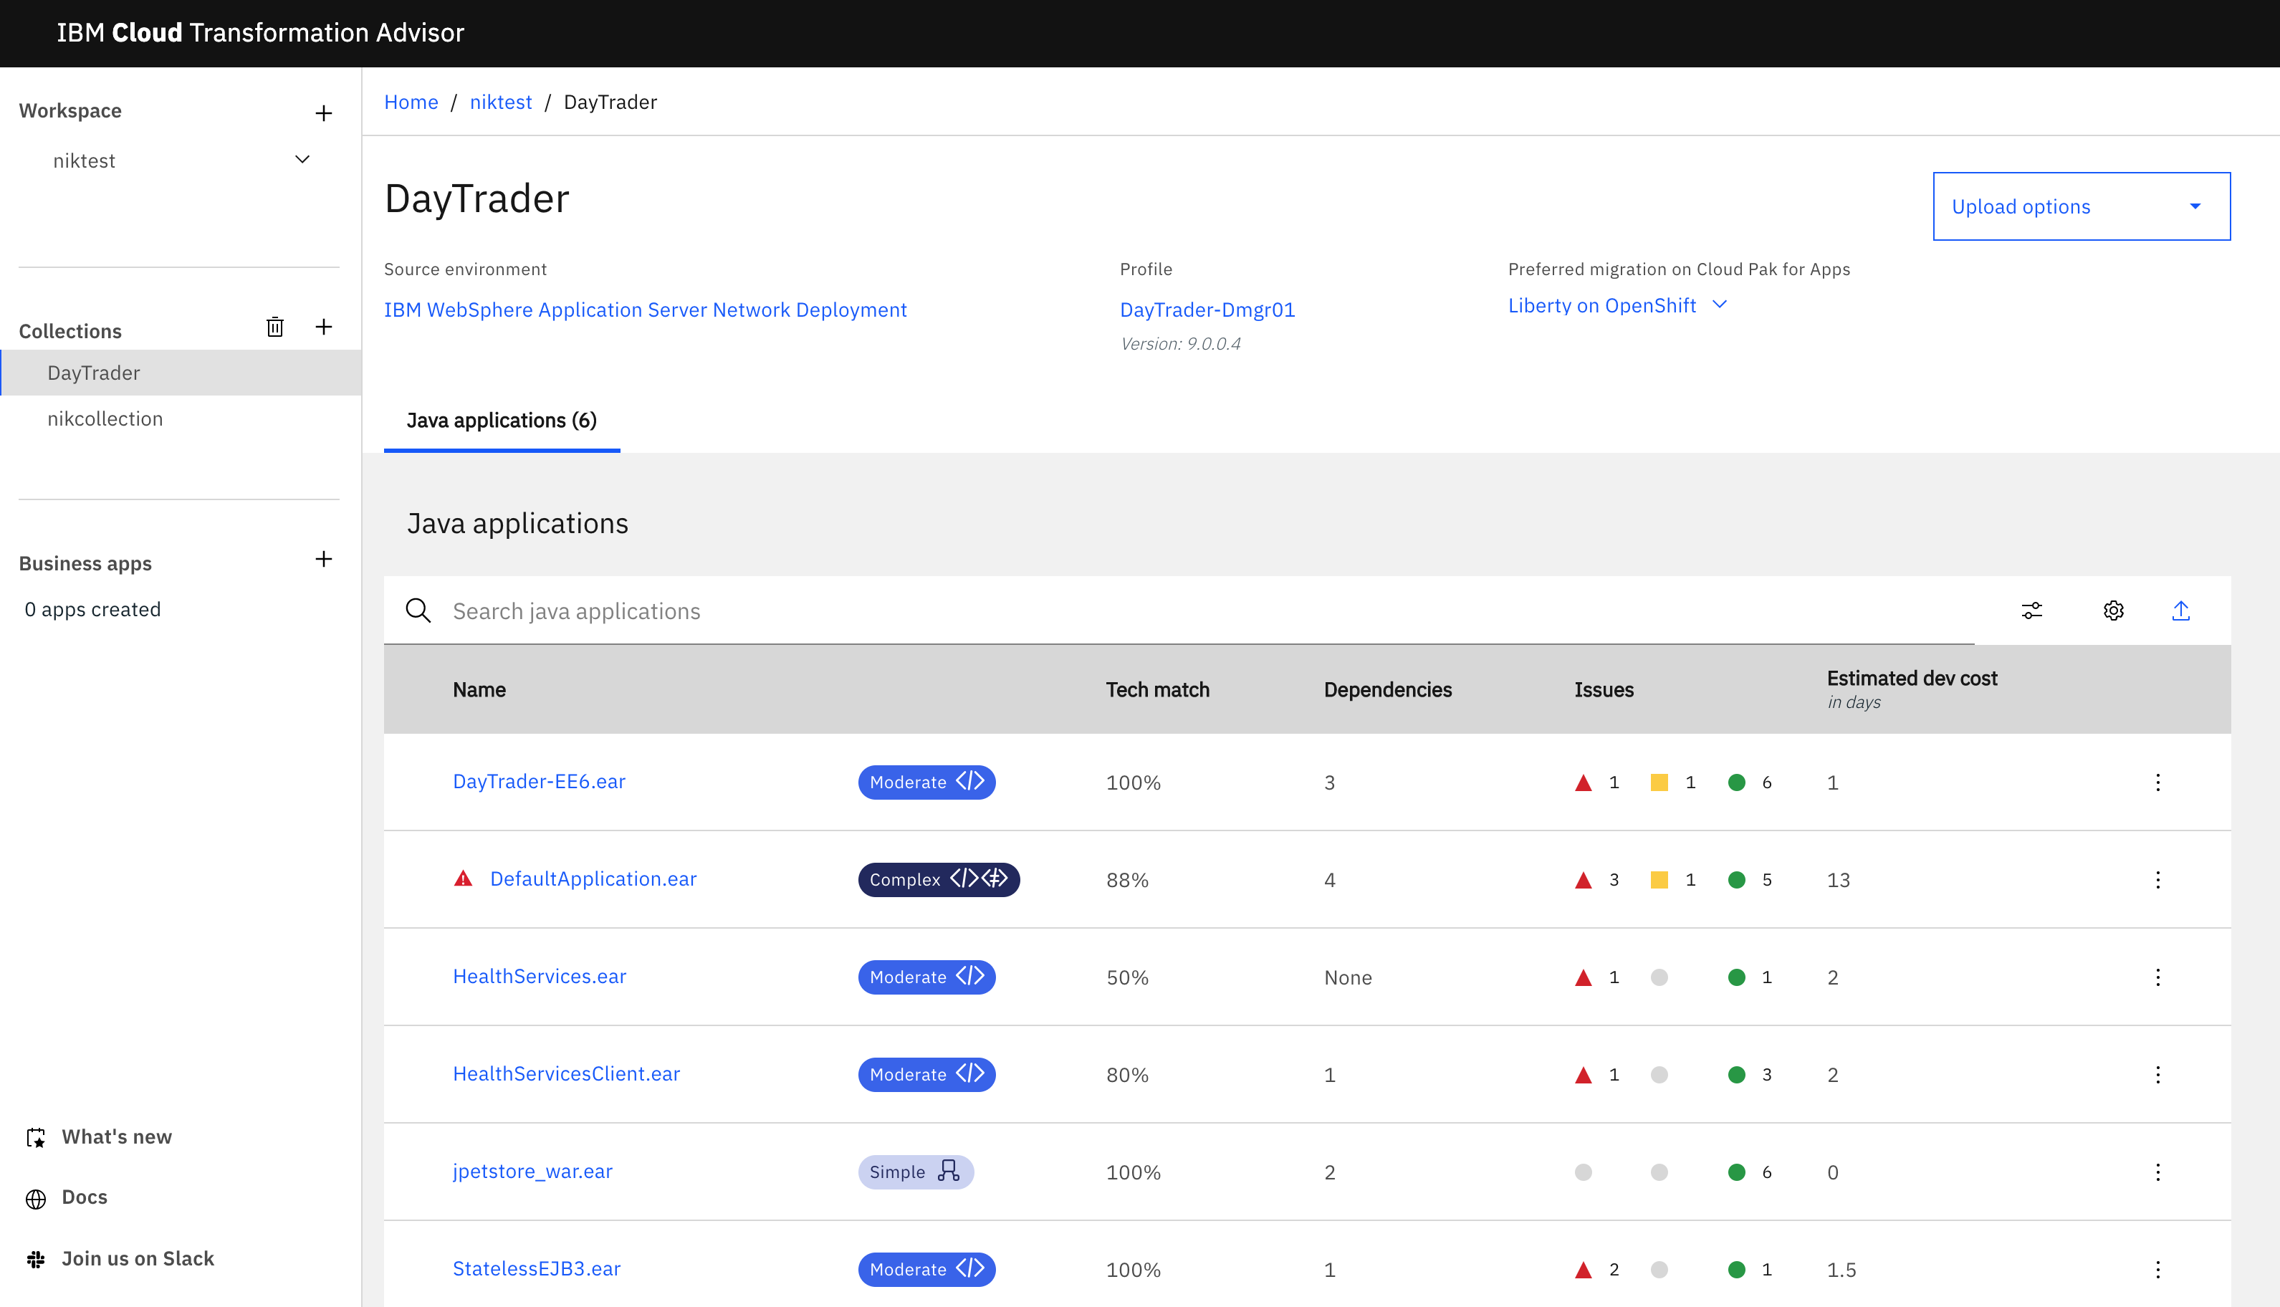The width and height of the screenshot is (2280, 1307).
Task: Add a business app with plus icon
Action: [x=323, y=559]
